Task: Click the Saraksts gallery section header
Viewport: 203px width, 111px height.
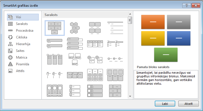Action: coord(85,15)
